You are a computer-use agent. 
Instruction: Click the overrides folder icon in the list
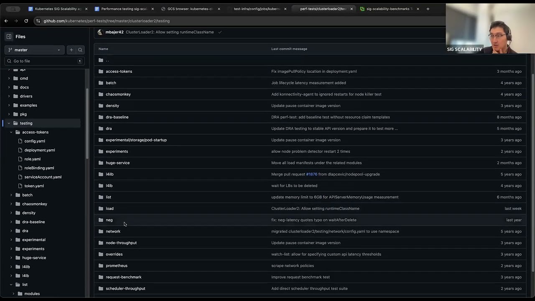click(x=101, y=254)
